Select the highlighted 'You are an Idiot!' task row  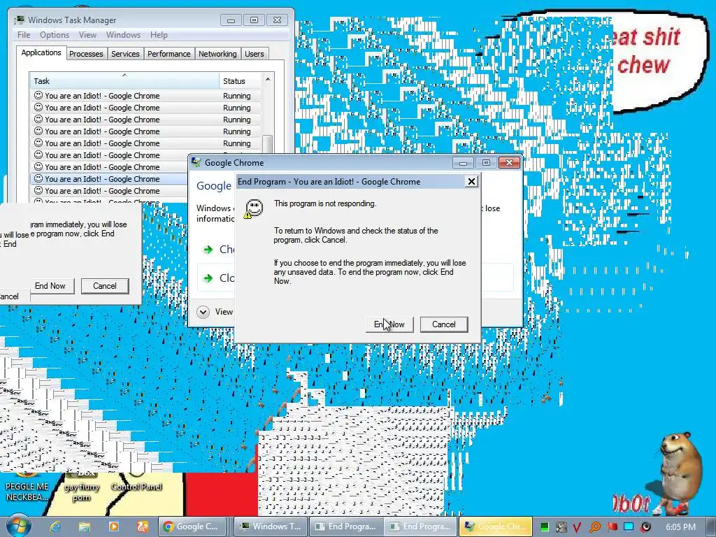coord(110,179)
